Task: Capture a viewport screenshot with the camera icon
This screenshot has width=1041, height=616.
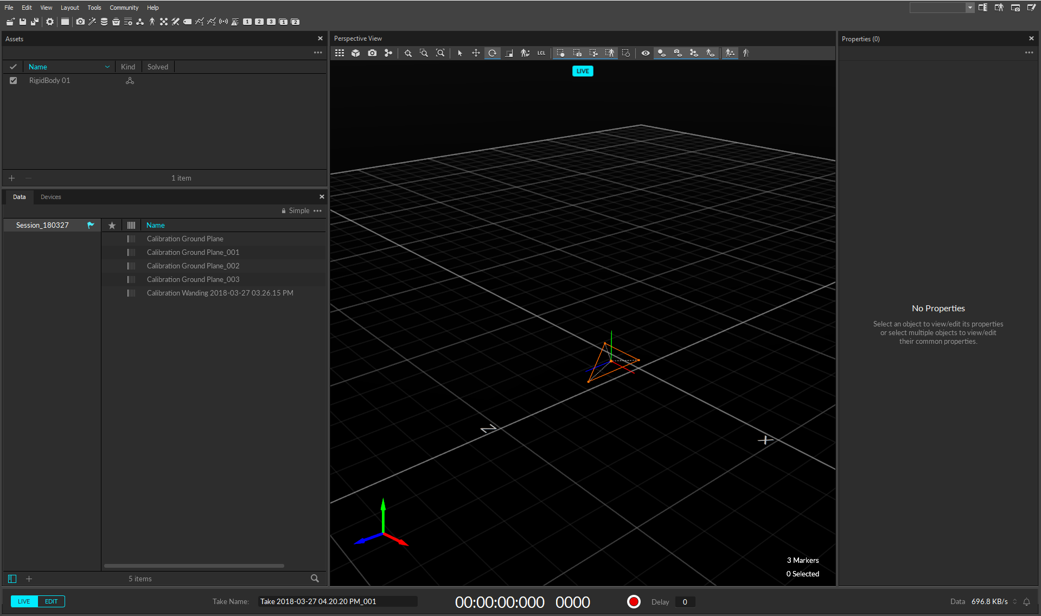Action: [372, 53]
